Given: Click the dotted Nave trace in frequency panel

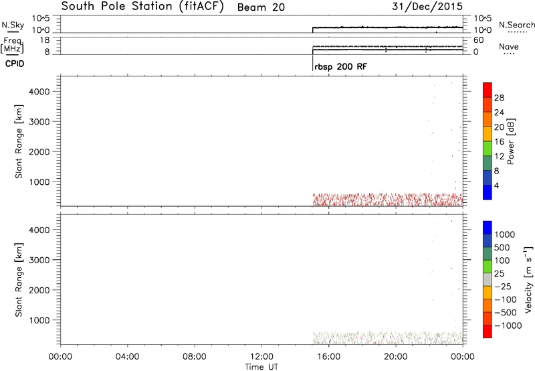Looking at the screenshot, I should pos(388,46).
